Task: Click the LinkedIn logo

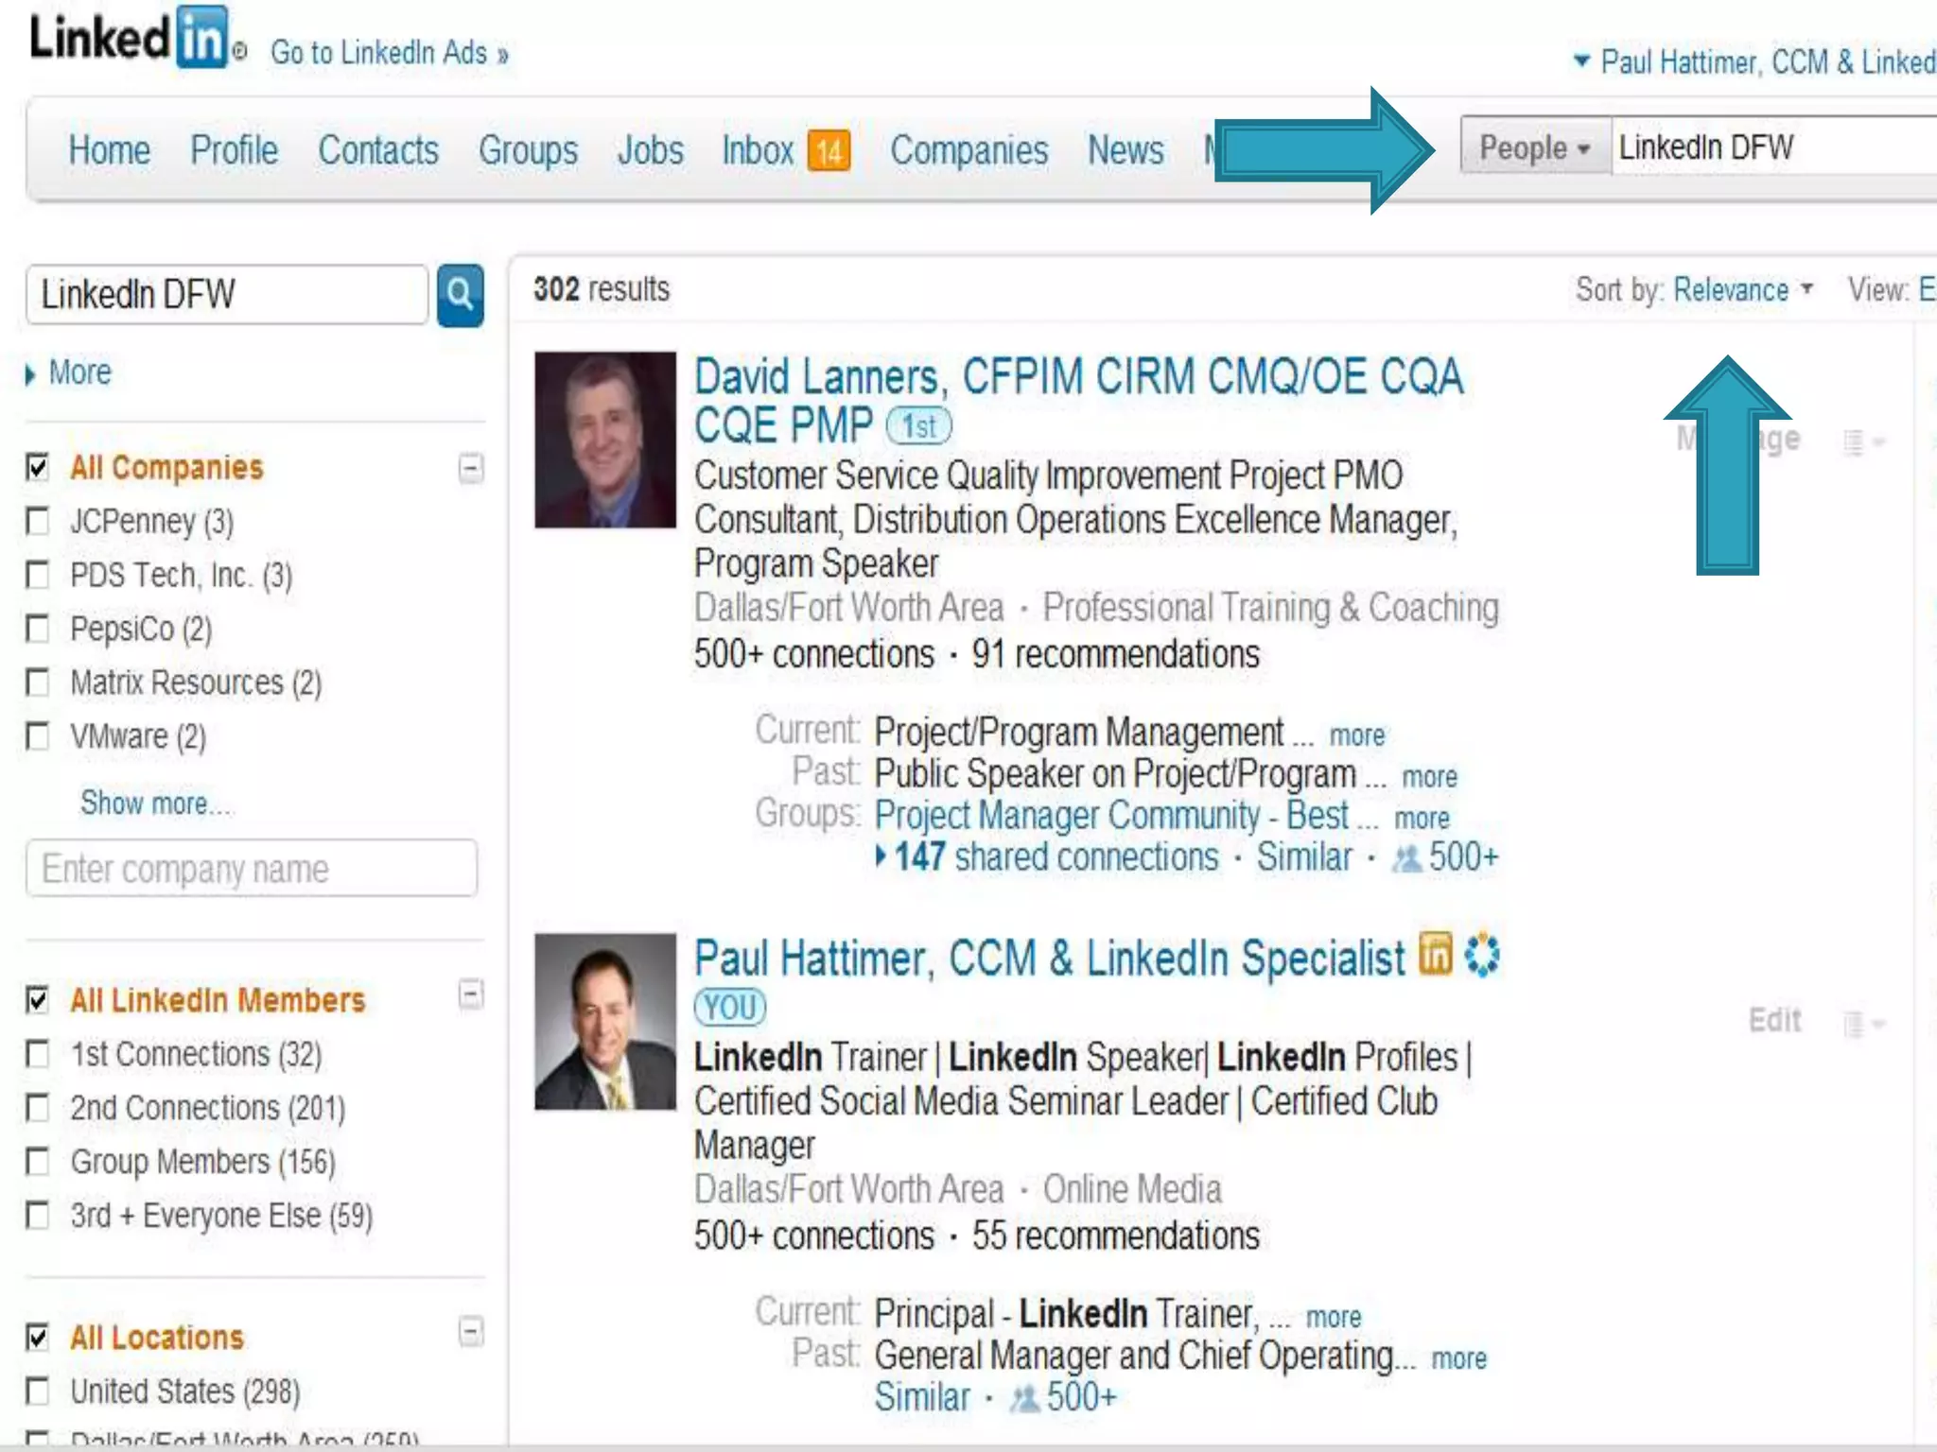Action: point(130,39)
